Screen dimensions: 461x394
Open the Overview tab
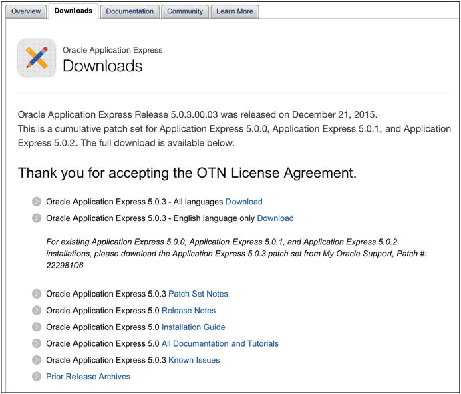click(26, 11)
